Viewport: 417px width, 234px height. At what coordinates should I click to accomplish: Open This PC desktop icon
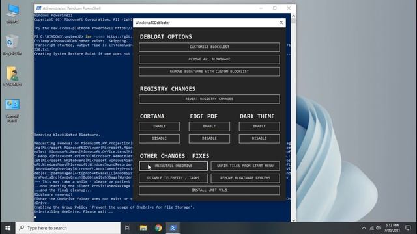point(12,14)
